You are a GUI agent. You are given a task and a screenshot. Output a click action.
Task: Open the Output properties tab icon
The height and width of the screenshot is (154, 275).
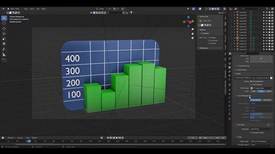(x=229, y=68)
